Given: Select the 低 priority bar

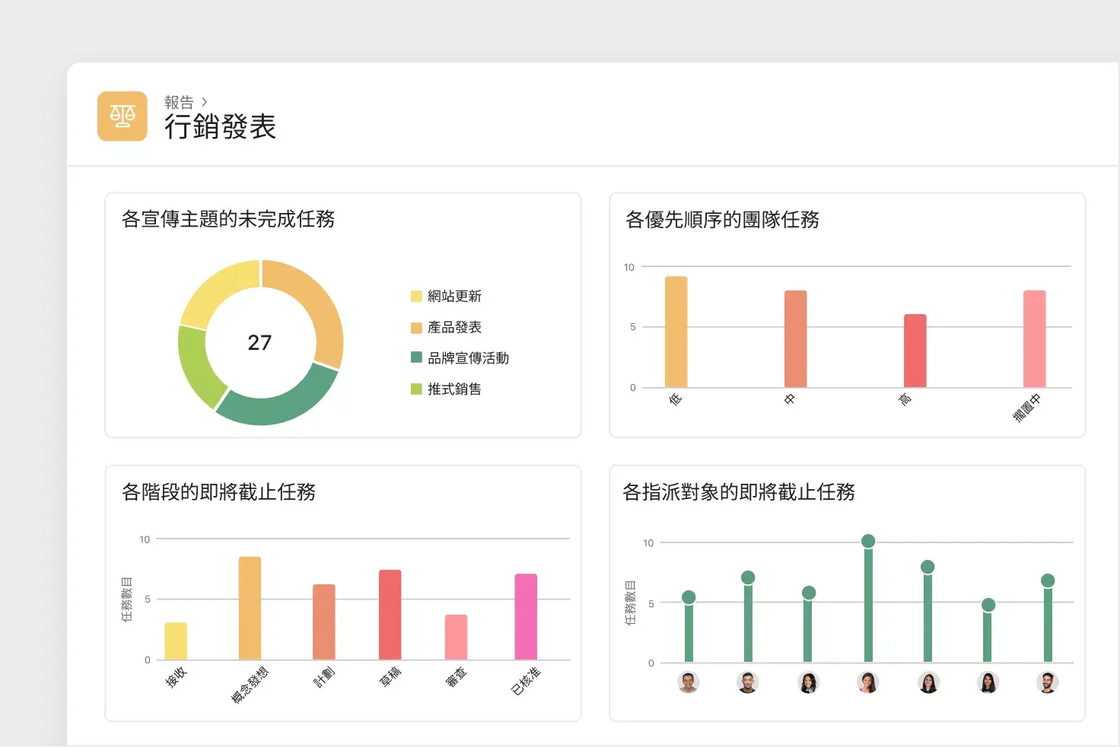Looking at the screenshot, I should 676,331.
